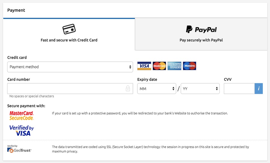Click the credit card icon
270x163 pixels.
click(x=69, y=29)
